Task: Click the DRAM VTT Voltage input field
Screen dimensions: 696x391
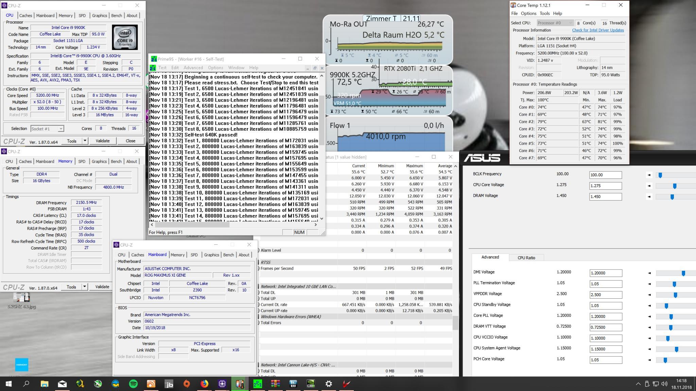Action: [606, 327]
